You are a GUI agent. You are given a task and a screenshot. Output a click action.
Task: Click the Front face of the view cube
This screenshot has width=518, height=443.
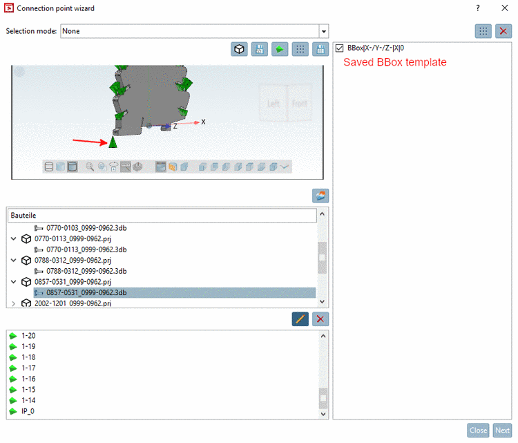pyautogui.click(x=299, y=104)
